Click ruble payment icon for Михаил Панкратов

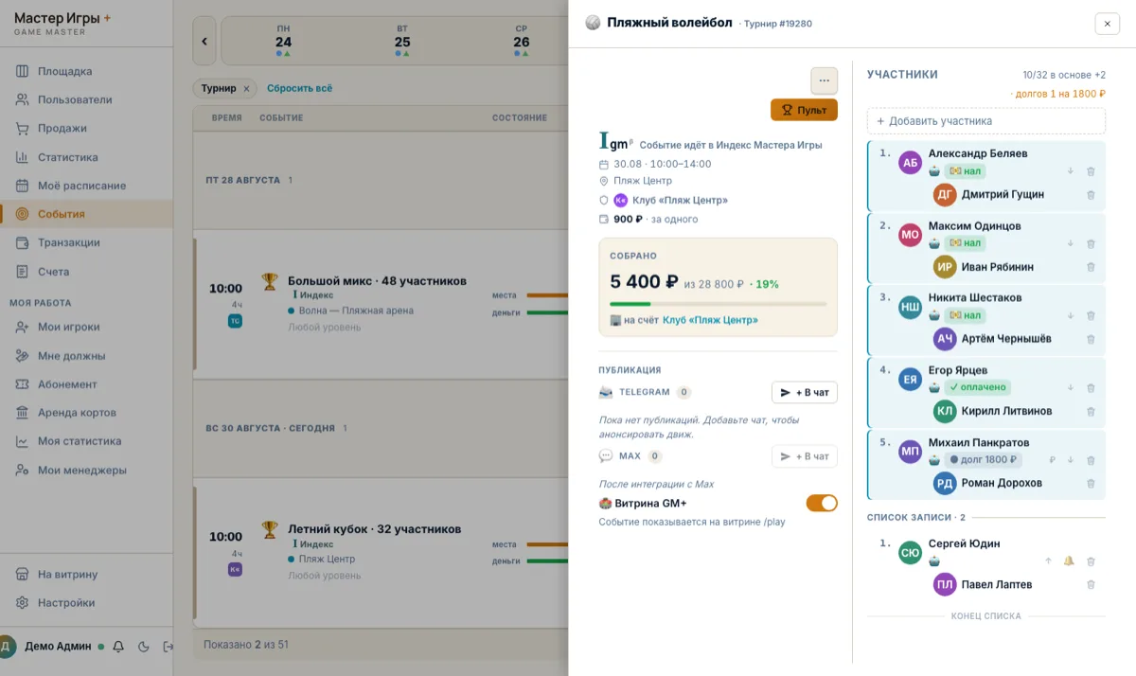coord(1052,460)
